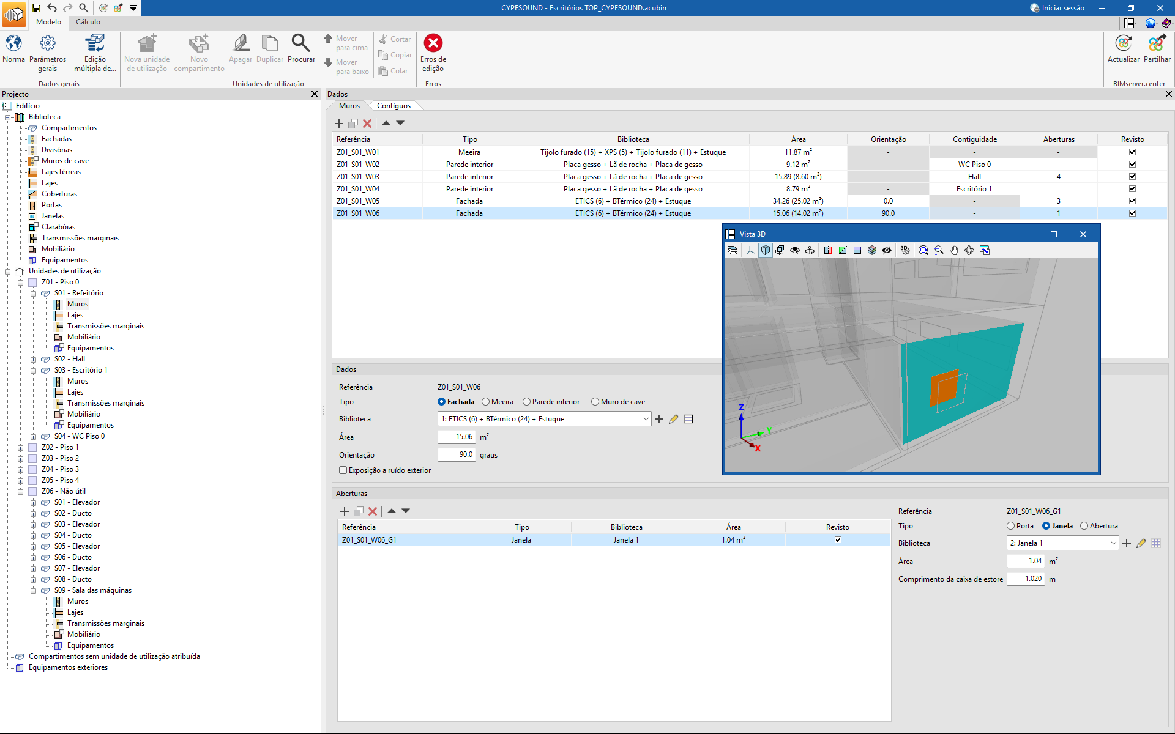Screen dimensions: 1175x734
Task: Open Parâmetros gerais settings
Action: [x=47, y=44]
